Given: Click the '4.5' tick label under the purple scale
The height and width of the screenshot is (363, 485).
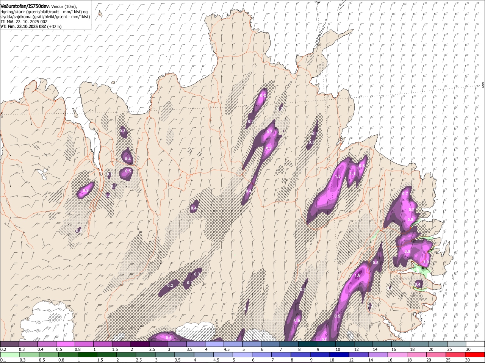Looking at the screenshot, I should point(227,349).
